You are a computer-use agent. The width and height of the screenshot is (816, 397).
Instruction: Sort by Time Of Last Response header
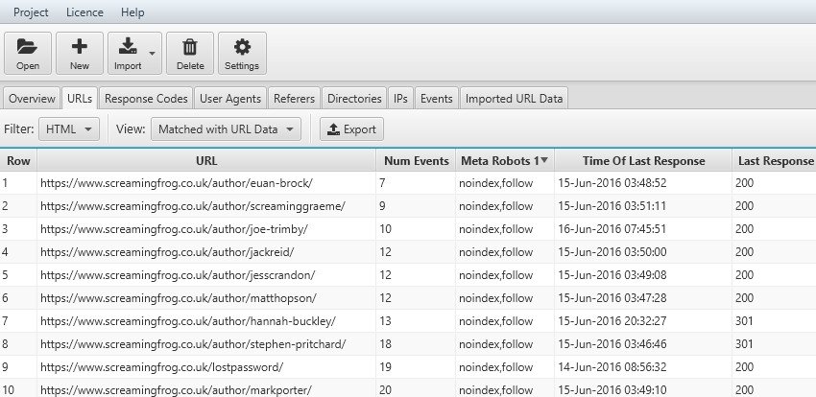pyautogui.click(x=643, y=161)
